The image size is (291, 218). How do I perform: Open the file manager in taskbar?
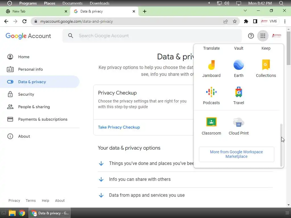(12, 213)
